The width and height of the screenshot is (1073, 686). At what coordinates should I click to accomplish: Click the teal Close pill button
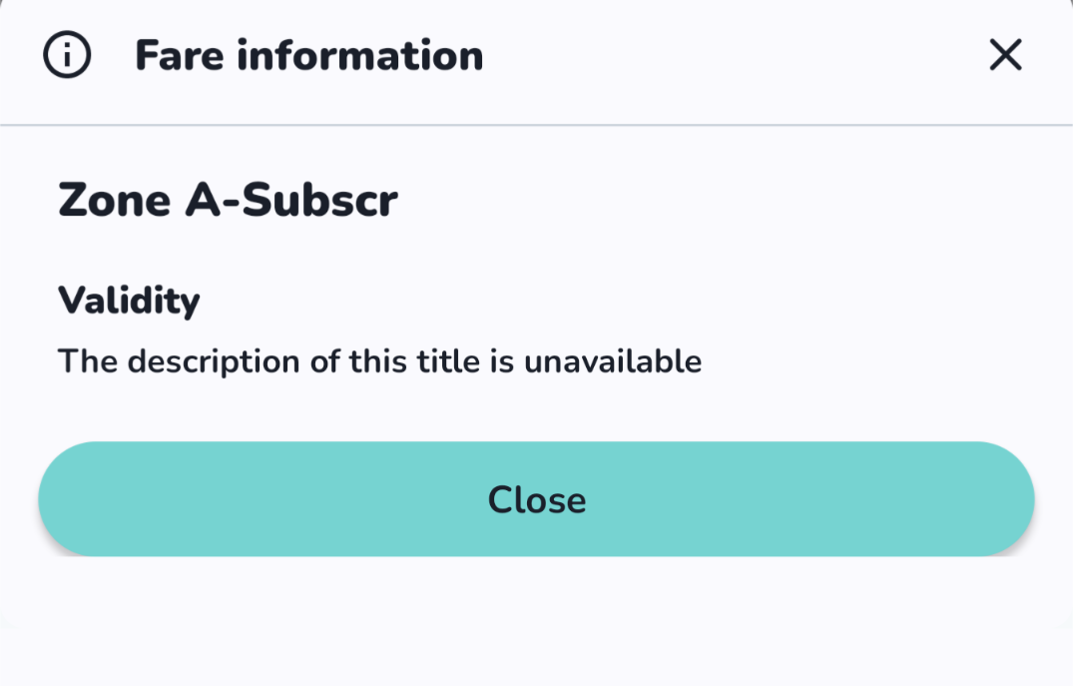click(x=536, y=499)
